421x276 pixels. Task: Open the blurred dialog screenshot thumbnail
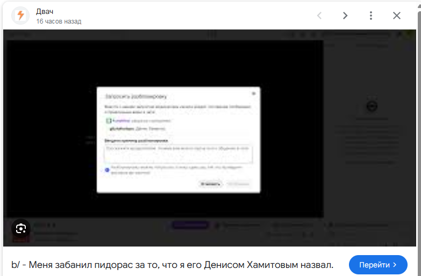point(210,138)
